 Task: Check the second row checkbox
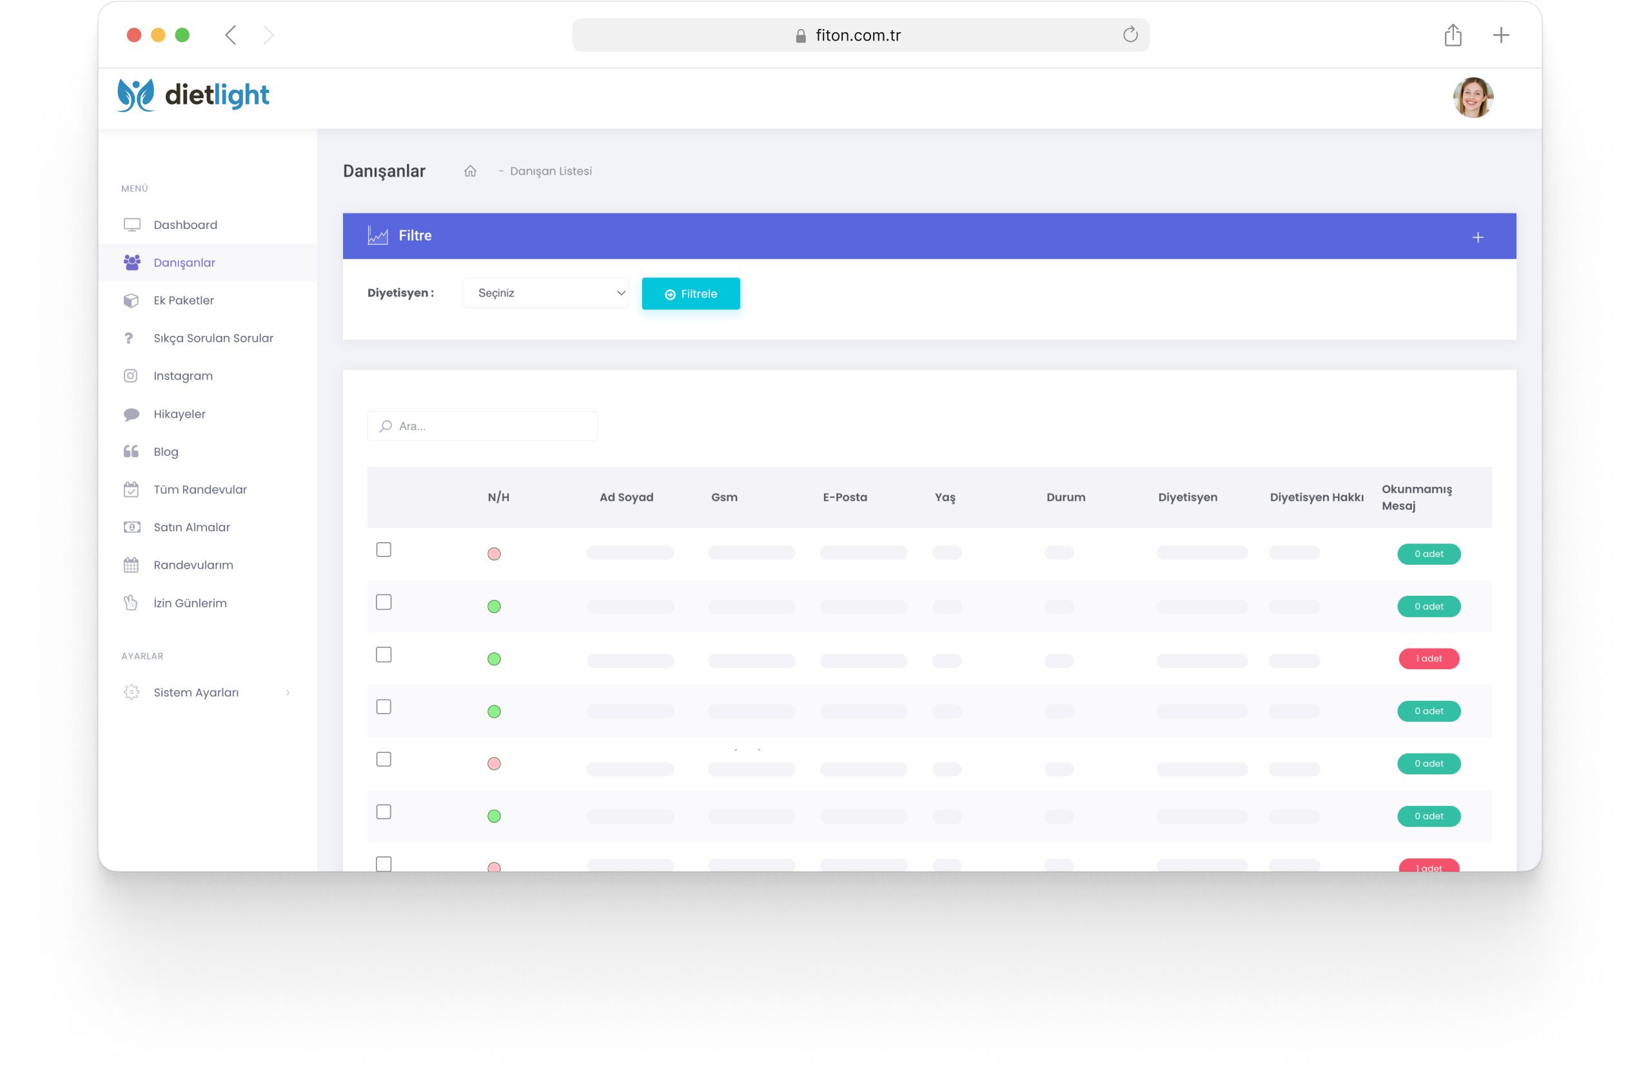point(384,602)
